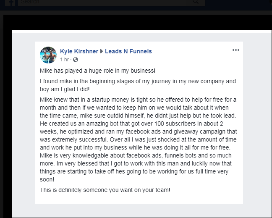Click the arrow icon before Leads N Funnels
Screen dimensions: 272x218
[102, 52]
